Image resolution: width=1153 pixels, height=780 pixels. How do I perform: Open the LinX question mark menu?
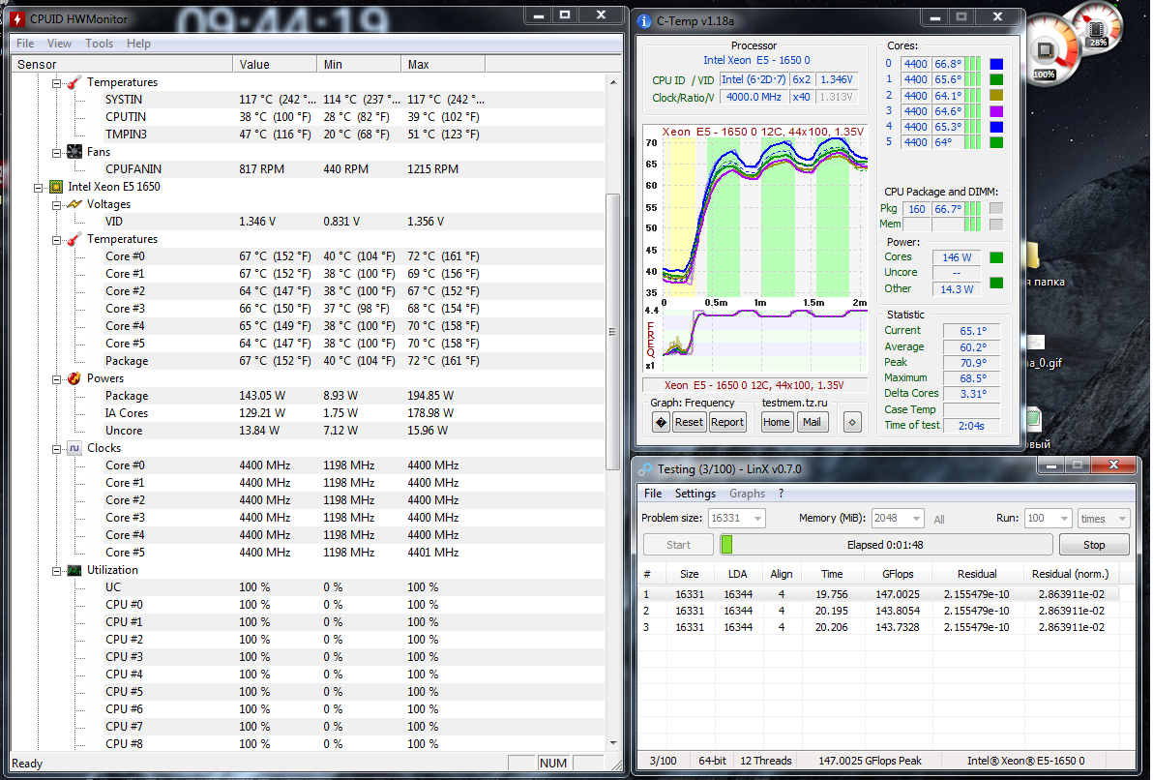[781, 494]
